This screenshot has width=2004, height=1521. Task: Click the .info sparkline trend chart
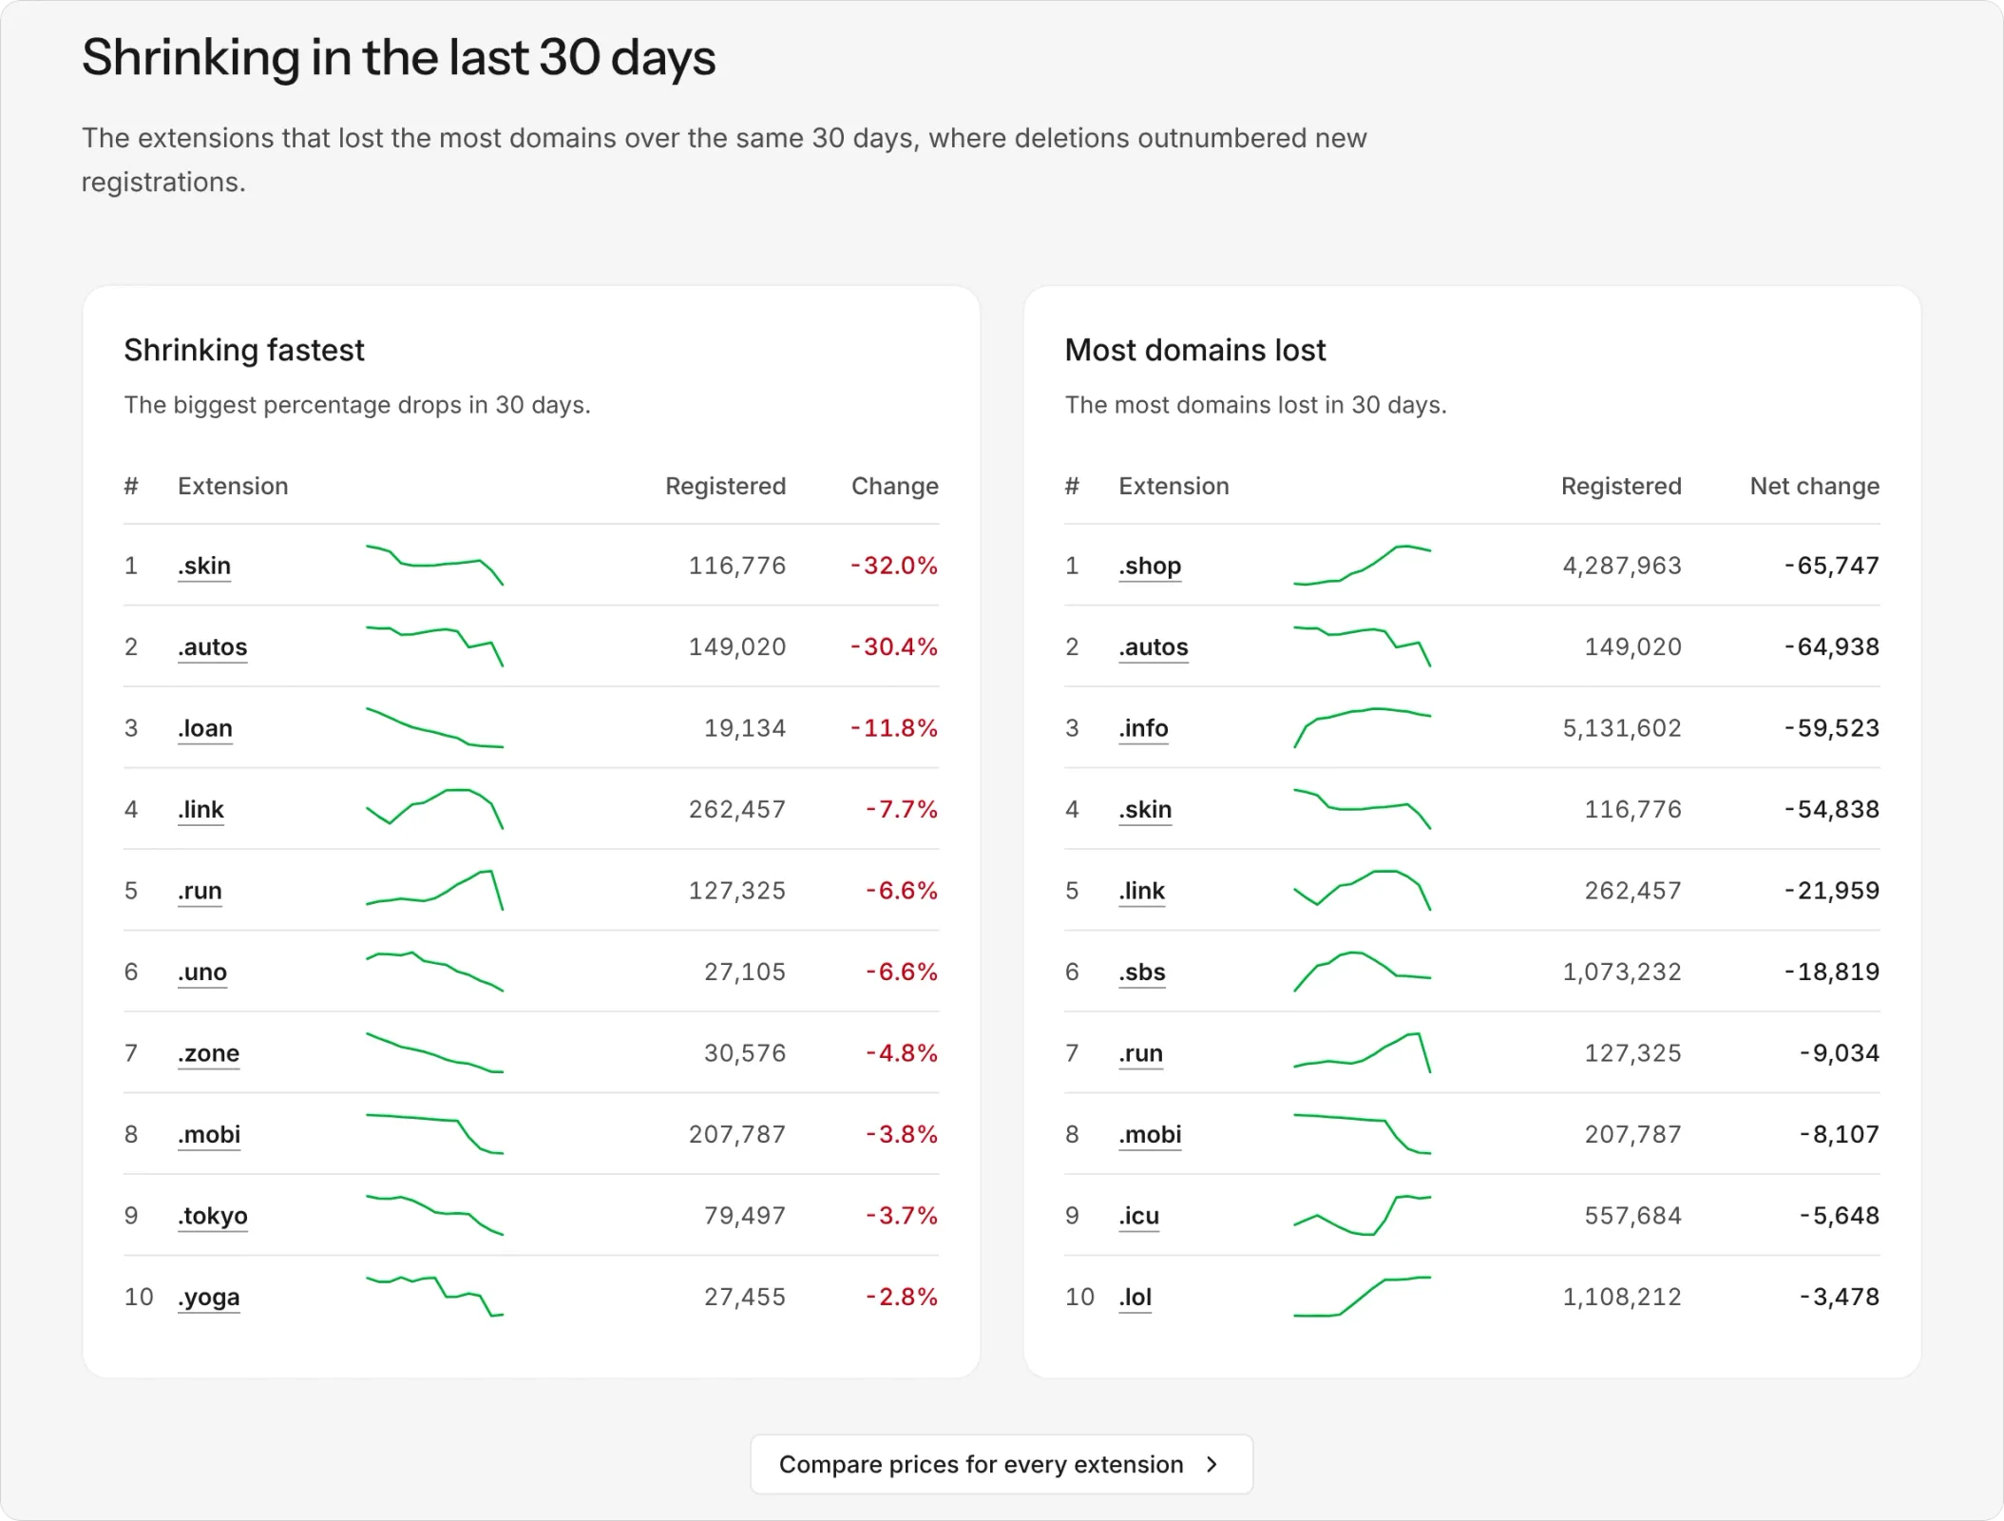click(x=1362, y=728)
